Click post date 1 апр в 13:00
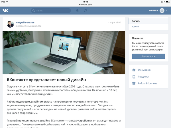The height and width of the screenshot is (128, 171). click(x=115, y=23)
